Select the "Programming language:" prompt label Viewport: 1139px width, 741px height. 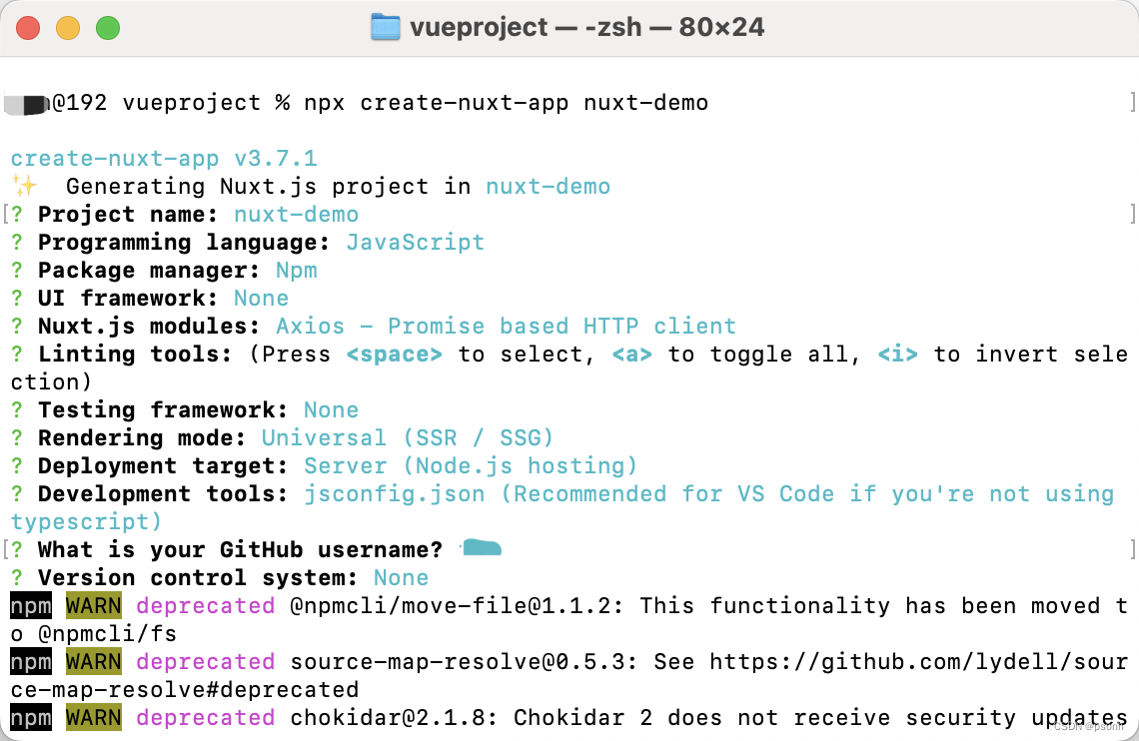coord(184,243)
